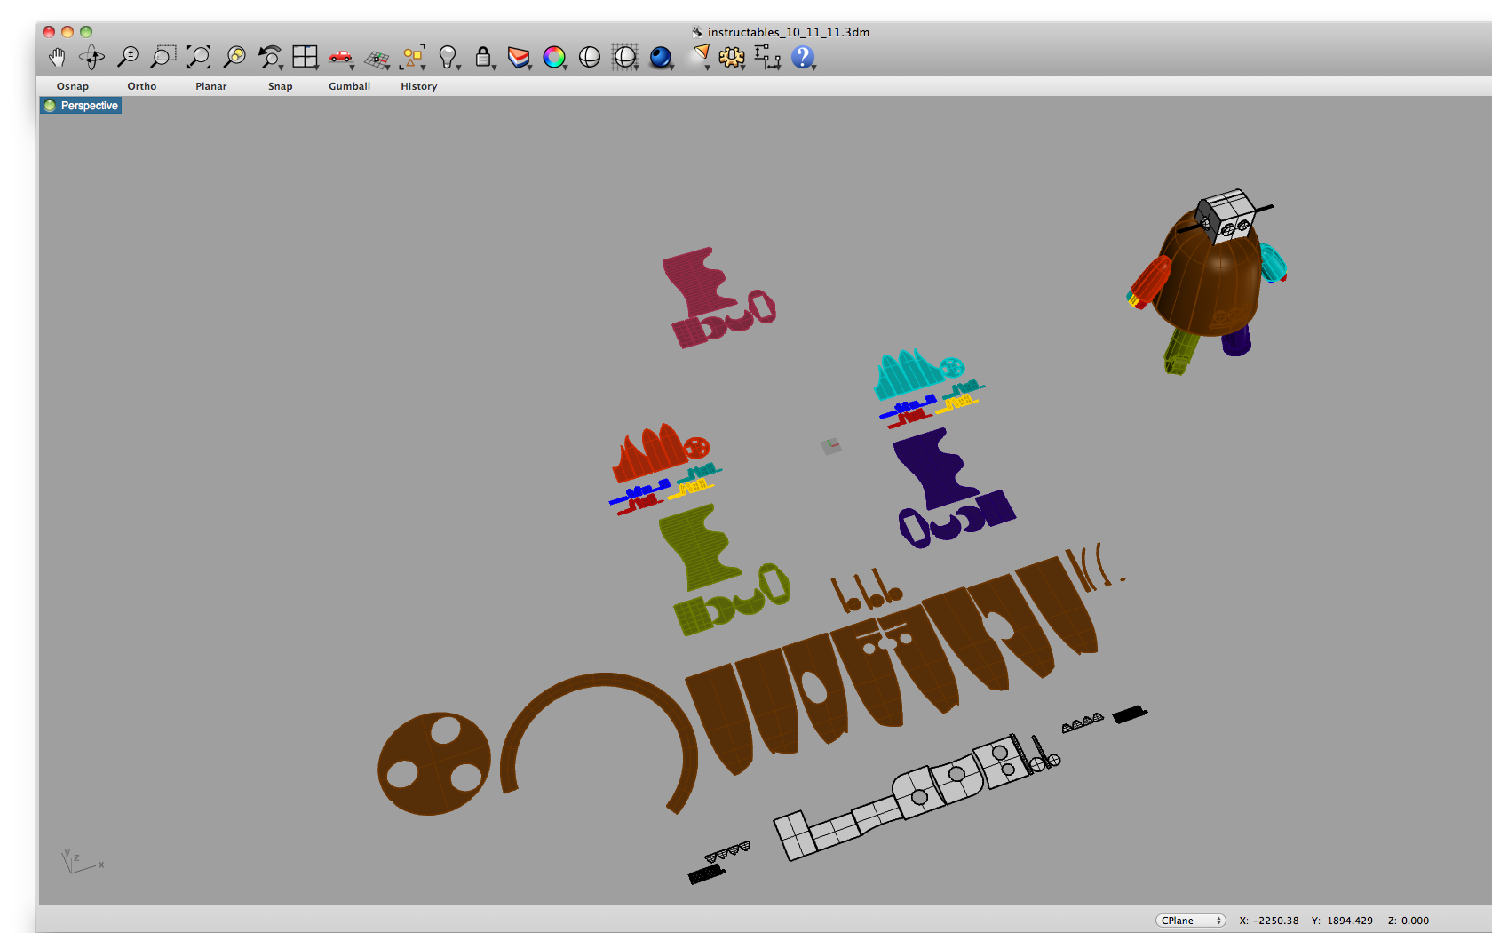The height and width of the screenshot is (933, 1492).
Task: Open the four viewport layout icon
Action: (x=305, y=56)
